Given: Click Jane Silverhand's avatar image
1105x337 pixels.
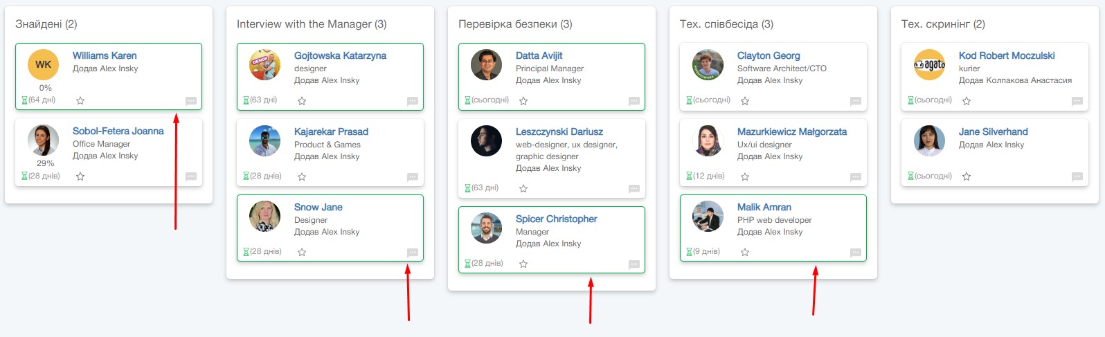Looking at the screenshot, I should (x=929, y=140).
